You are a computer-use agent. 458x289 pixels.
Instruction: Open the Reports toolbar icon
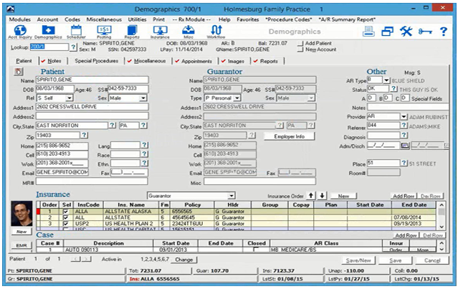pos(132,32)
